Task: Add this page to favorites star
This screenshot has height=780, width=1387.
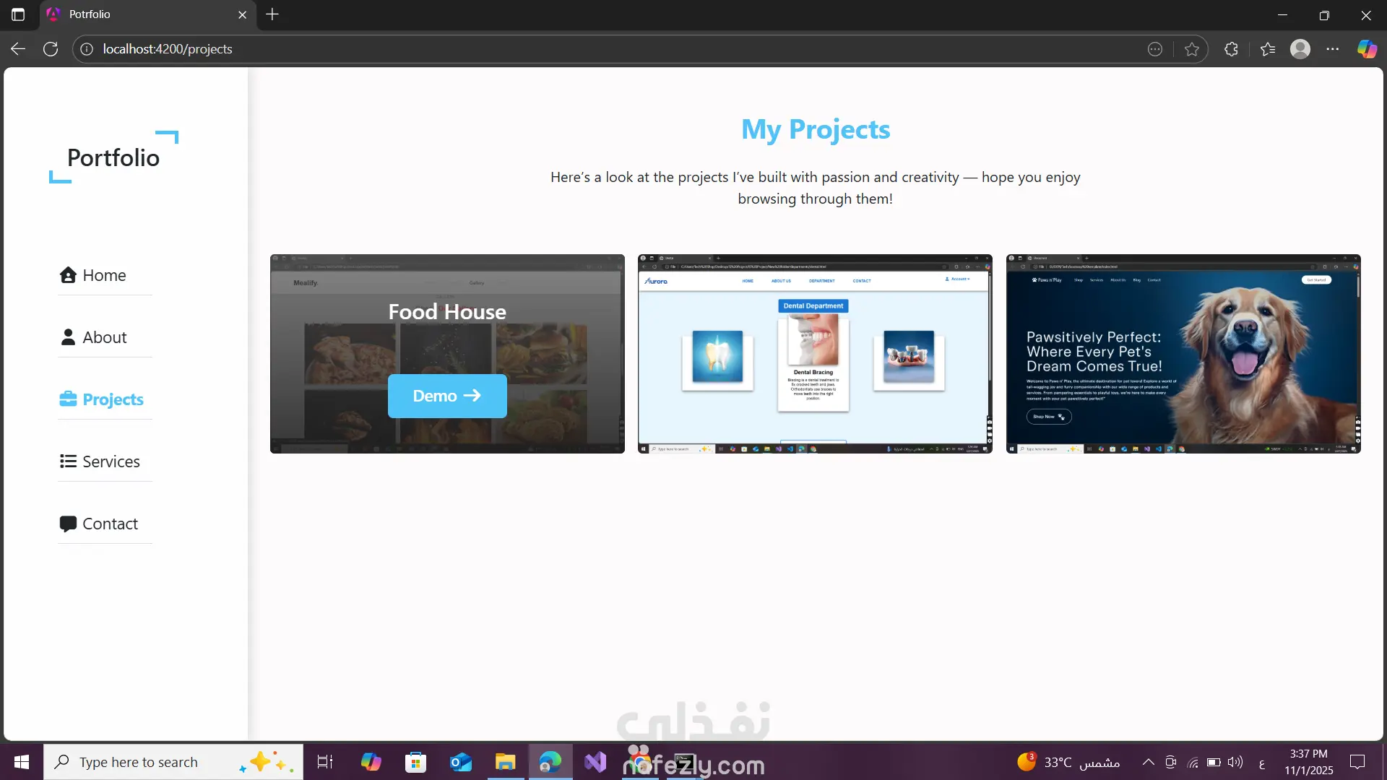Action: point(1192,49)
